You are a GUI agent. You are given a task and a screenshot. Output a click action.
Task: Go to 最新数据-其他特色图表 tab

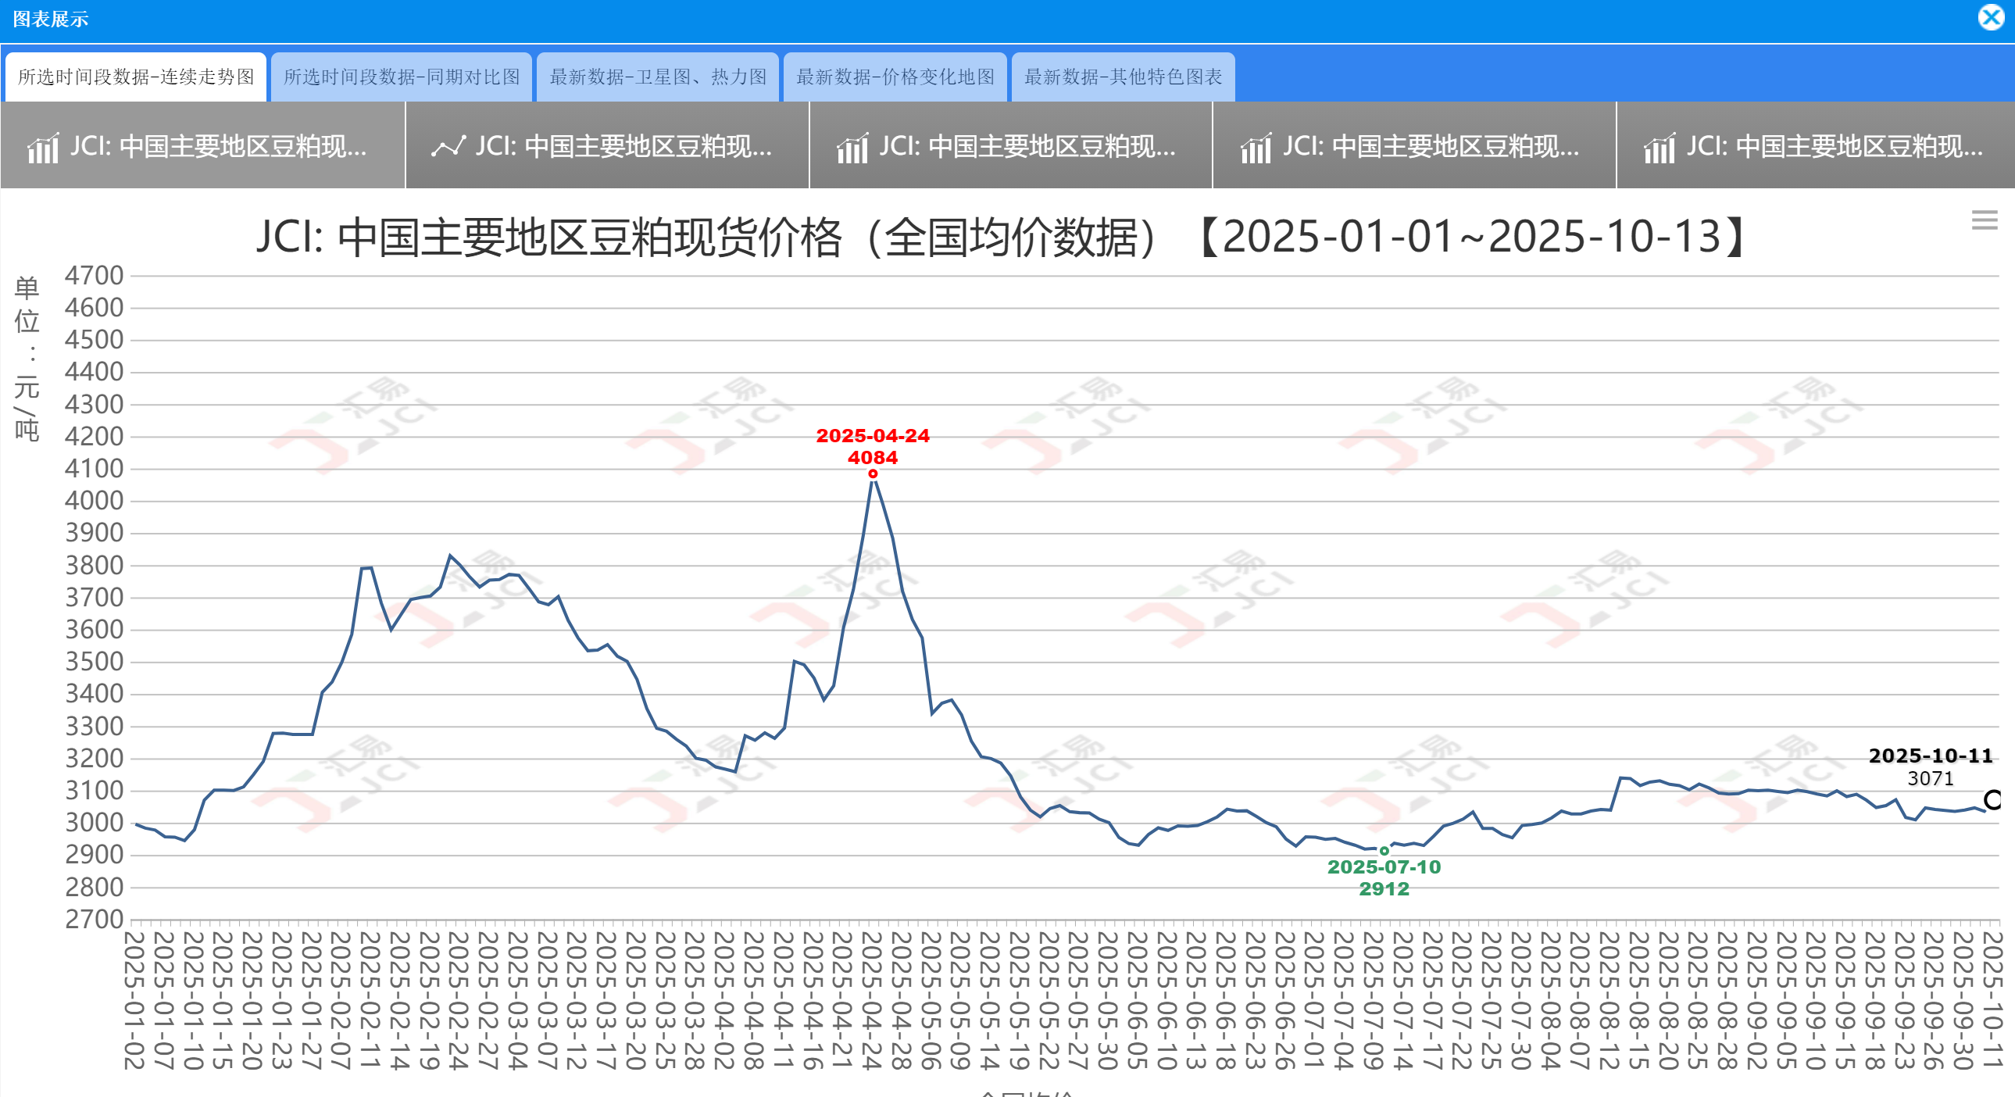[1123, 77]
